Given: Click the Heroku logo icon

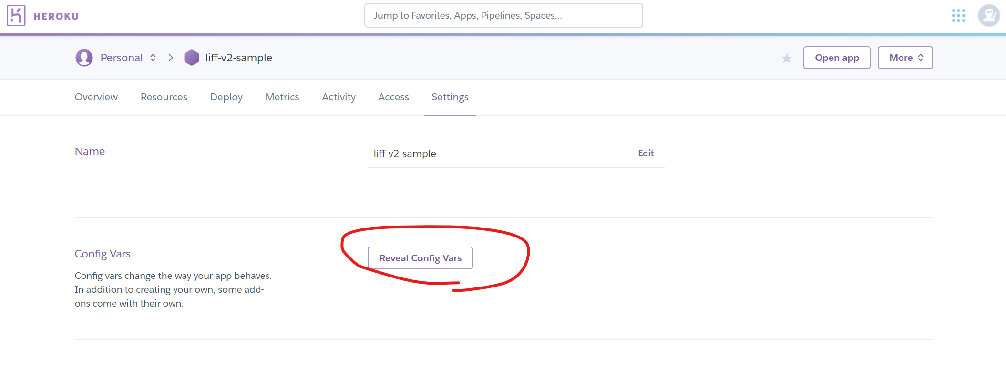Looking at the screenshot, I should pos(16,16).
